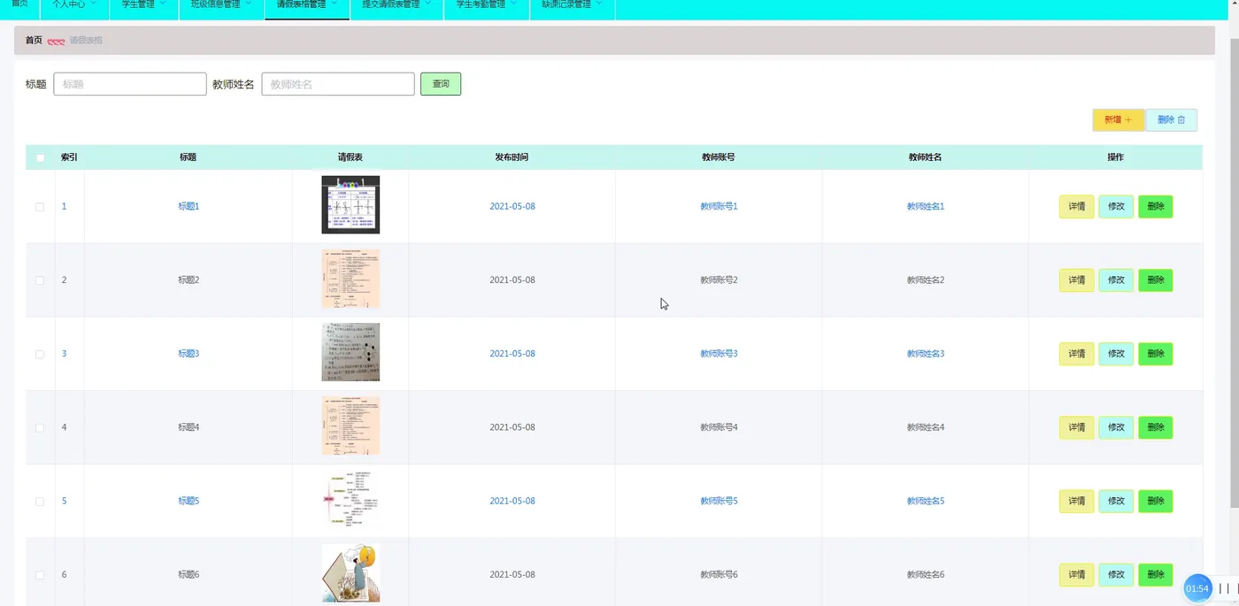Open the 请假表 thumbnail in row 2
The height and width of the screenshot is (606, 1239).
pyautogui.click(x=350, y=279)
